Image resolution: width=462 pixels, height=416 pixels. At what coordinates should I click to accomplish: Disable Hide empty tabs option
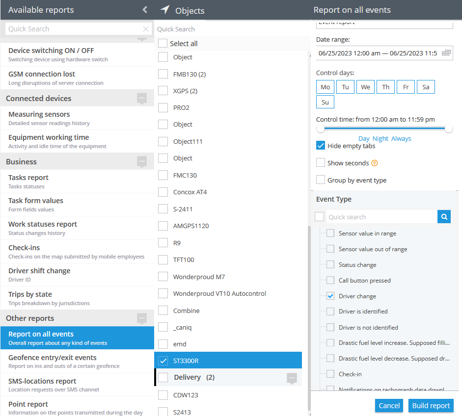321,145
